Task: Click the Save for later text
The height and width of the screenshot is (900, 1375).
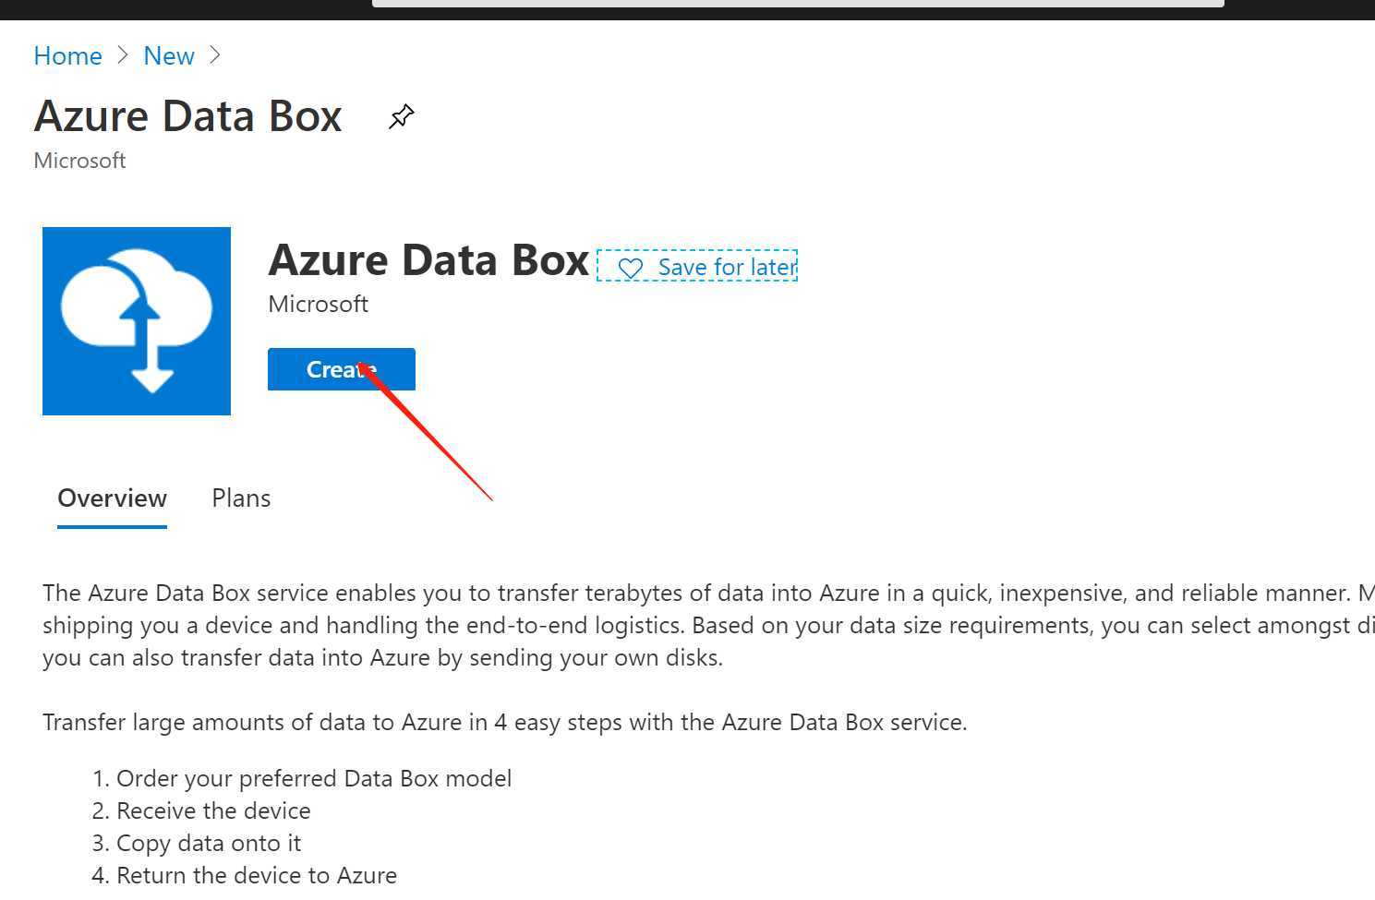Action: pyautogui.click(x=727, y=268)
